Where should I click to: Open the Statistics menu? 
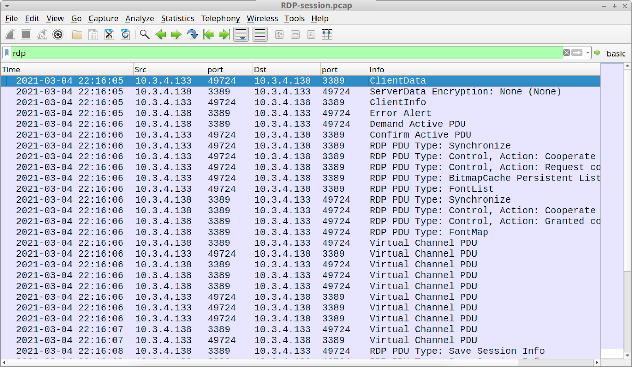point(178,18)
